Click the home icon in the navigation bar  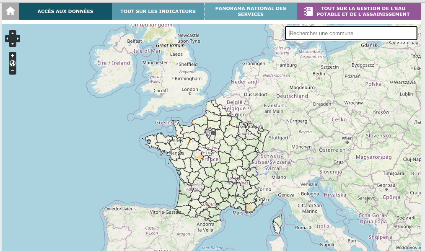(10, 11)
